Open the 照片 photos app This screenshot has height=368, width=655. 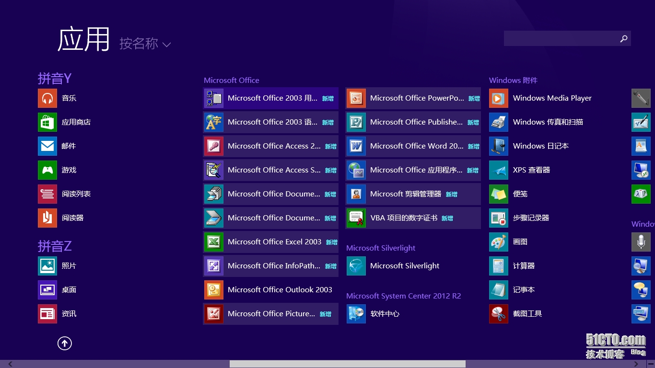pyautogui.click(x=57, y=266)
